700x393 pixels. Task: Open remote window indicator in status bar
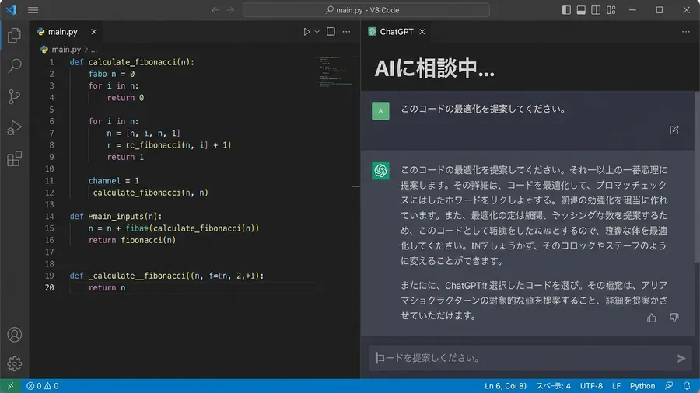coord(10,386)
